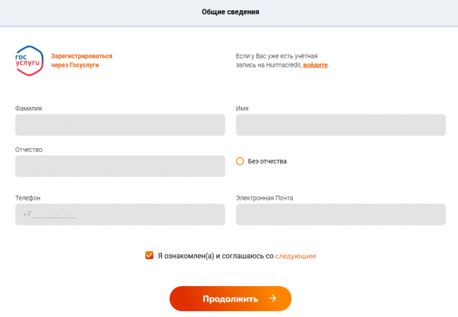Focus the Фамилия input field
Image resolution: width=458 pixels, height=317 pixels.
pyautogui.click(x=120, y=125)
